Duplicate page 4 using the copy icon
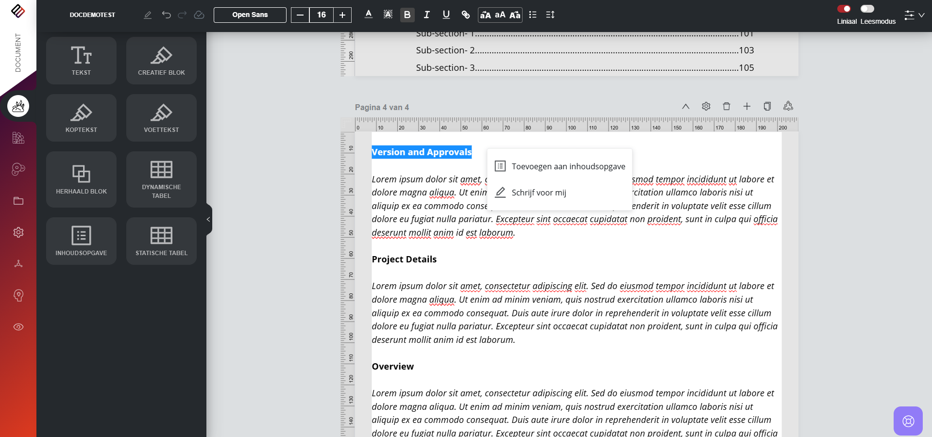 [767, 106]
